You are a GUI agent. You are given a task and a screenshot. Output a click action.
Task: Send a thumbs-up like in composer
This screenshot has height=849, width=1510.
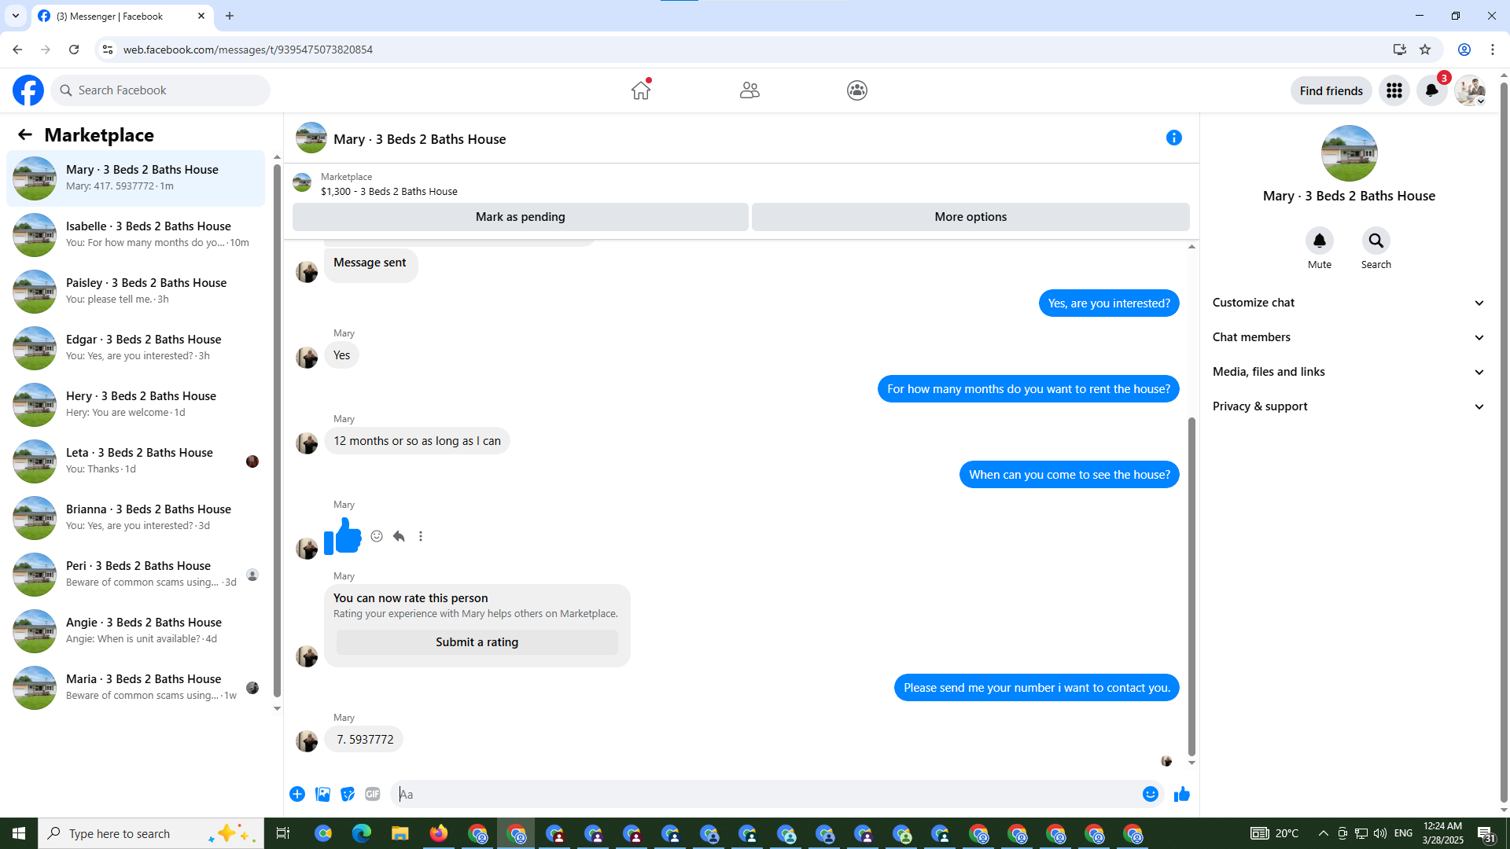pyautogui.click(x=1181, y=794)
